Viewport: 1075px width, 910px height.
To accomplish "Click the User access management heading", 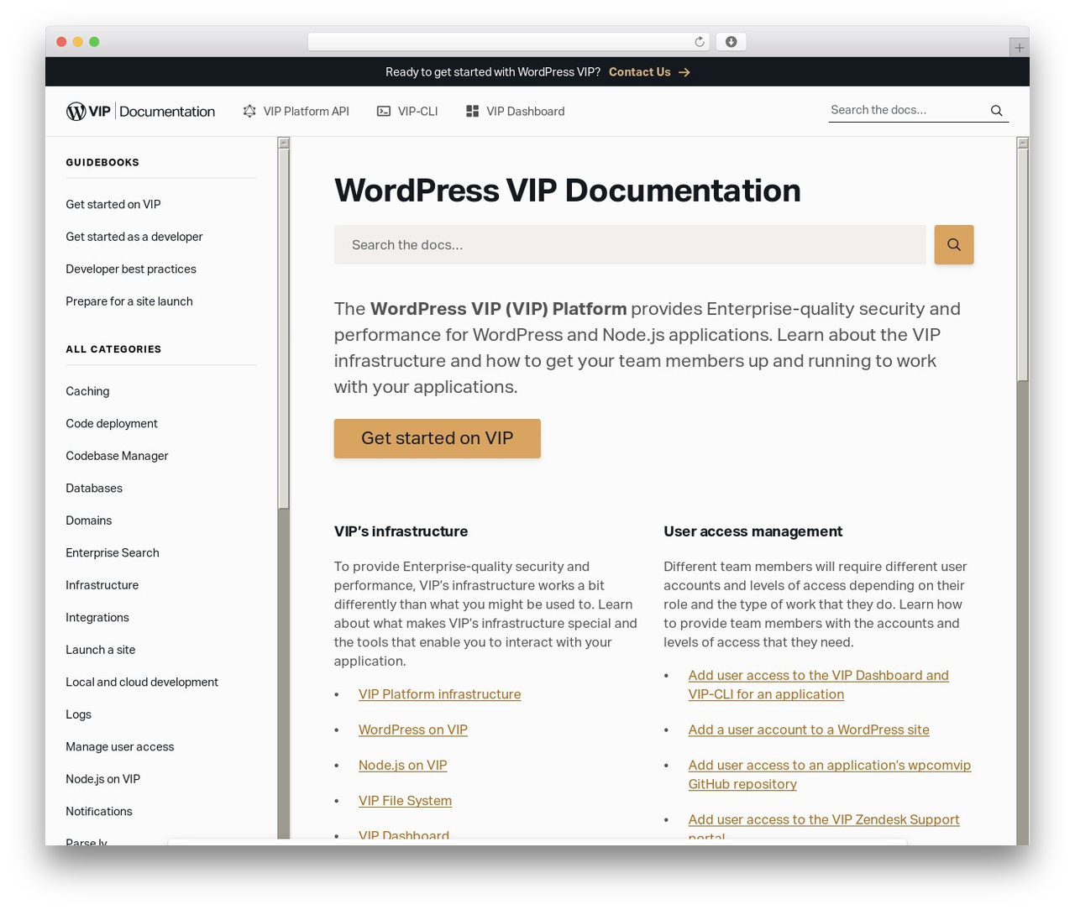I will click(752, 531).
